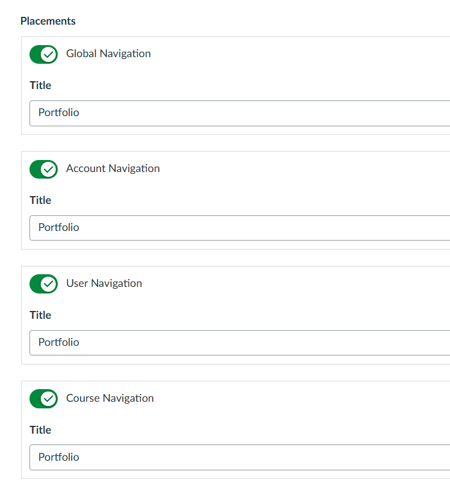Image resolution: width=450 pixels, height=498 pixels.
Task: Click into the User Navigation title box
Action: coord(241,343)
